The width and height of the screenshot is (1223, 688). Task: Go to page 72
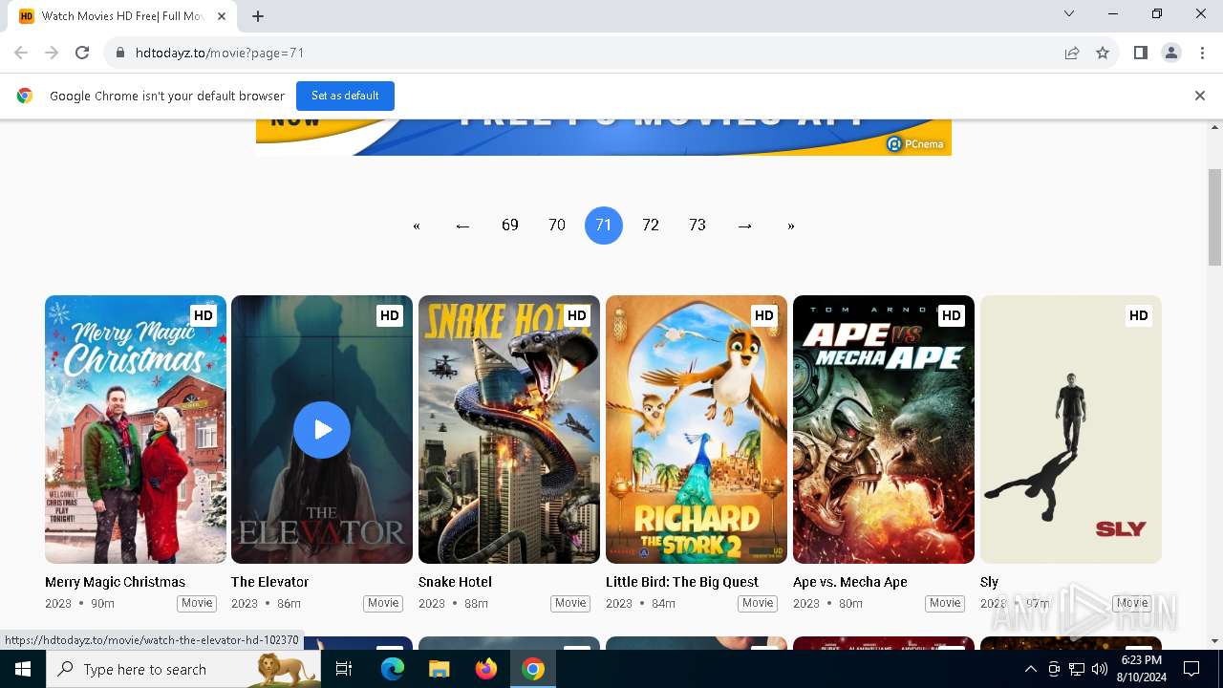[651, 226]
